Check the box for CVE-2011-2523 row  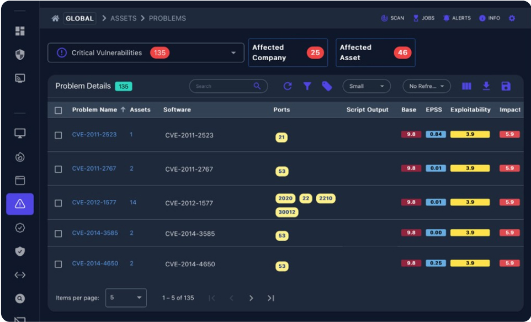point(59,135)
